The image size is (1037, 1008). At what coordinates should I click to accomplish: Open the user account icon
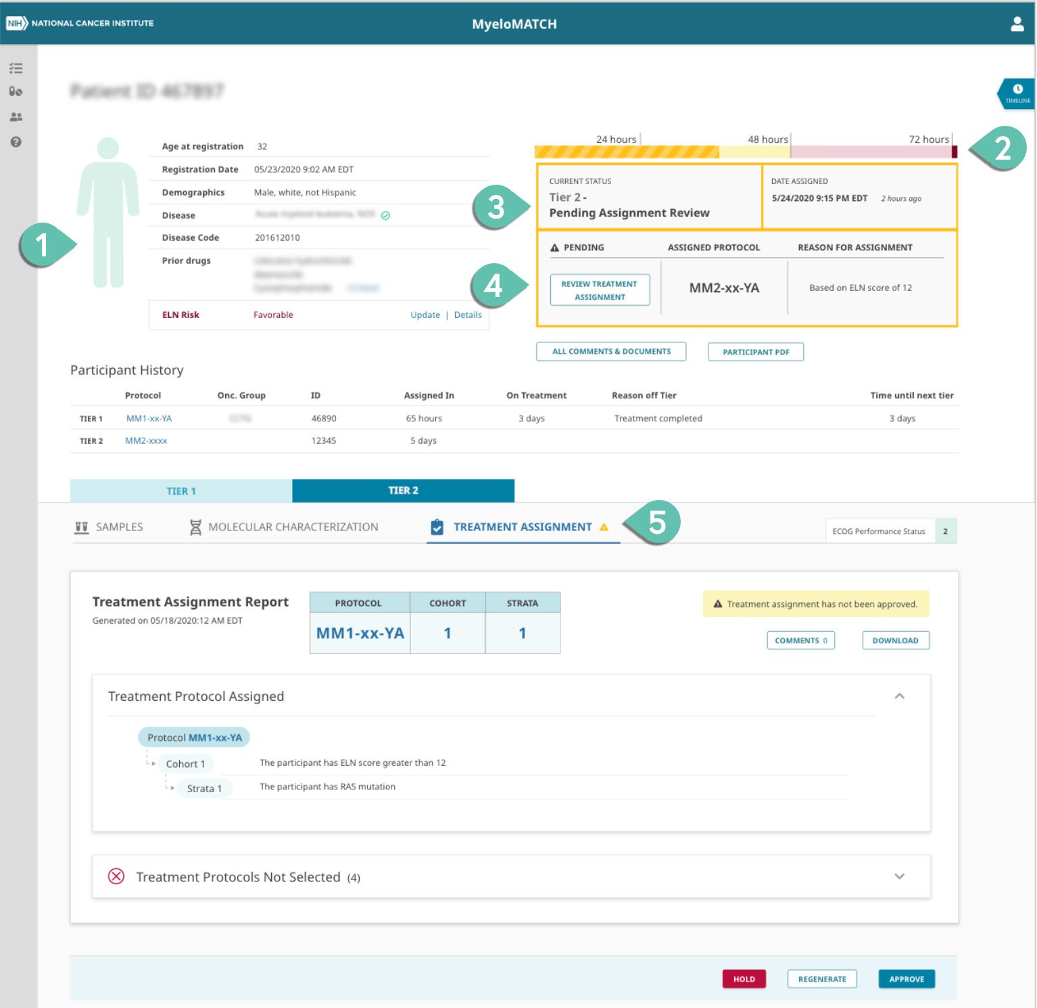1017,24
